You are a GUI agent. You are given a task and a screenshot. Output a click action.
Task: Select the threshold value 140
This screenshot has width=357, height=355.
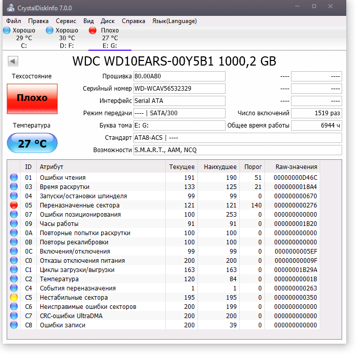(256, 205)
